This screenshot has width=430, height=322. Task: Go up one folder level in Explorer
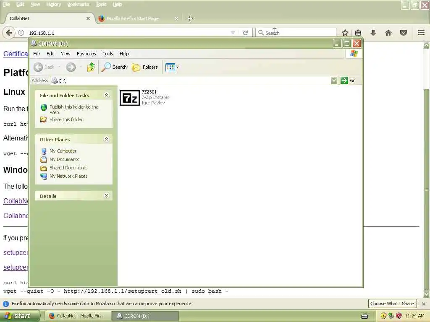pyautogui.click(x=91, y=67)
